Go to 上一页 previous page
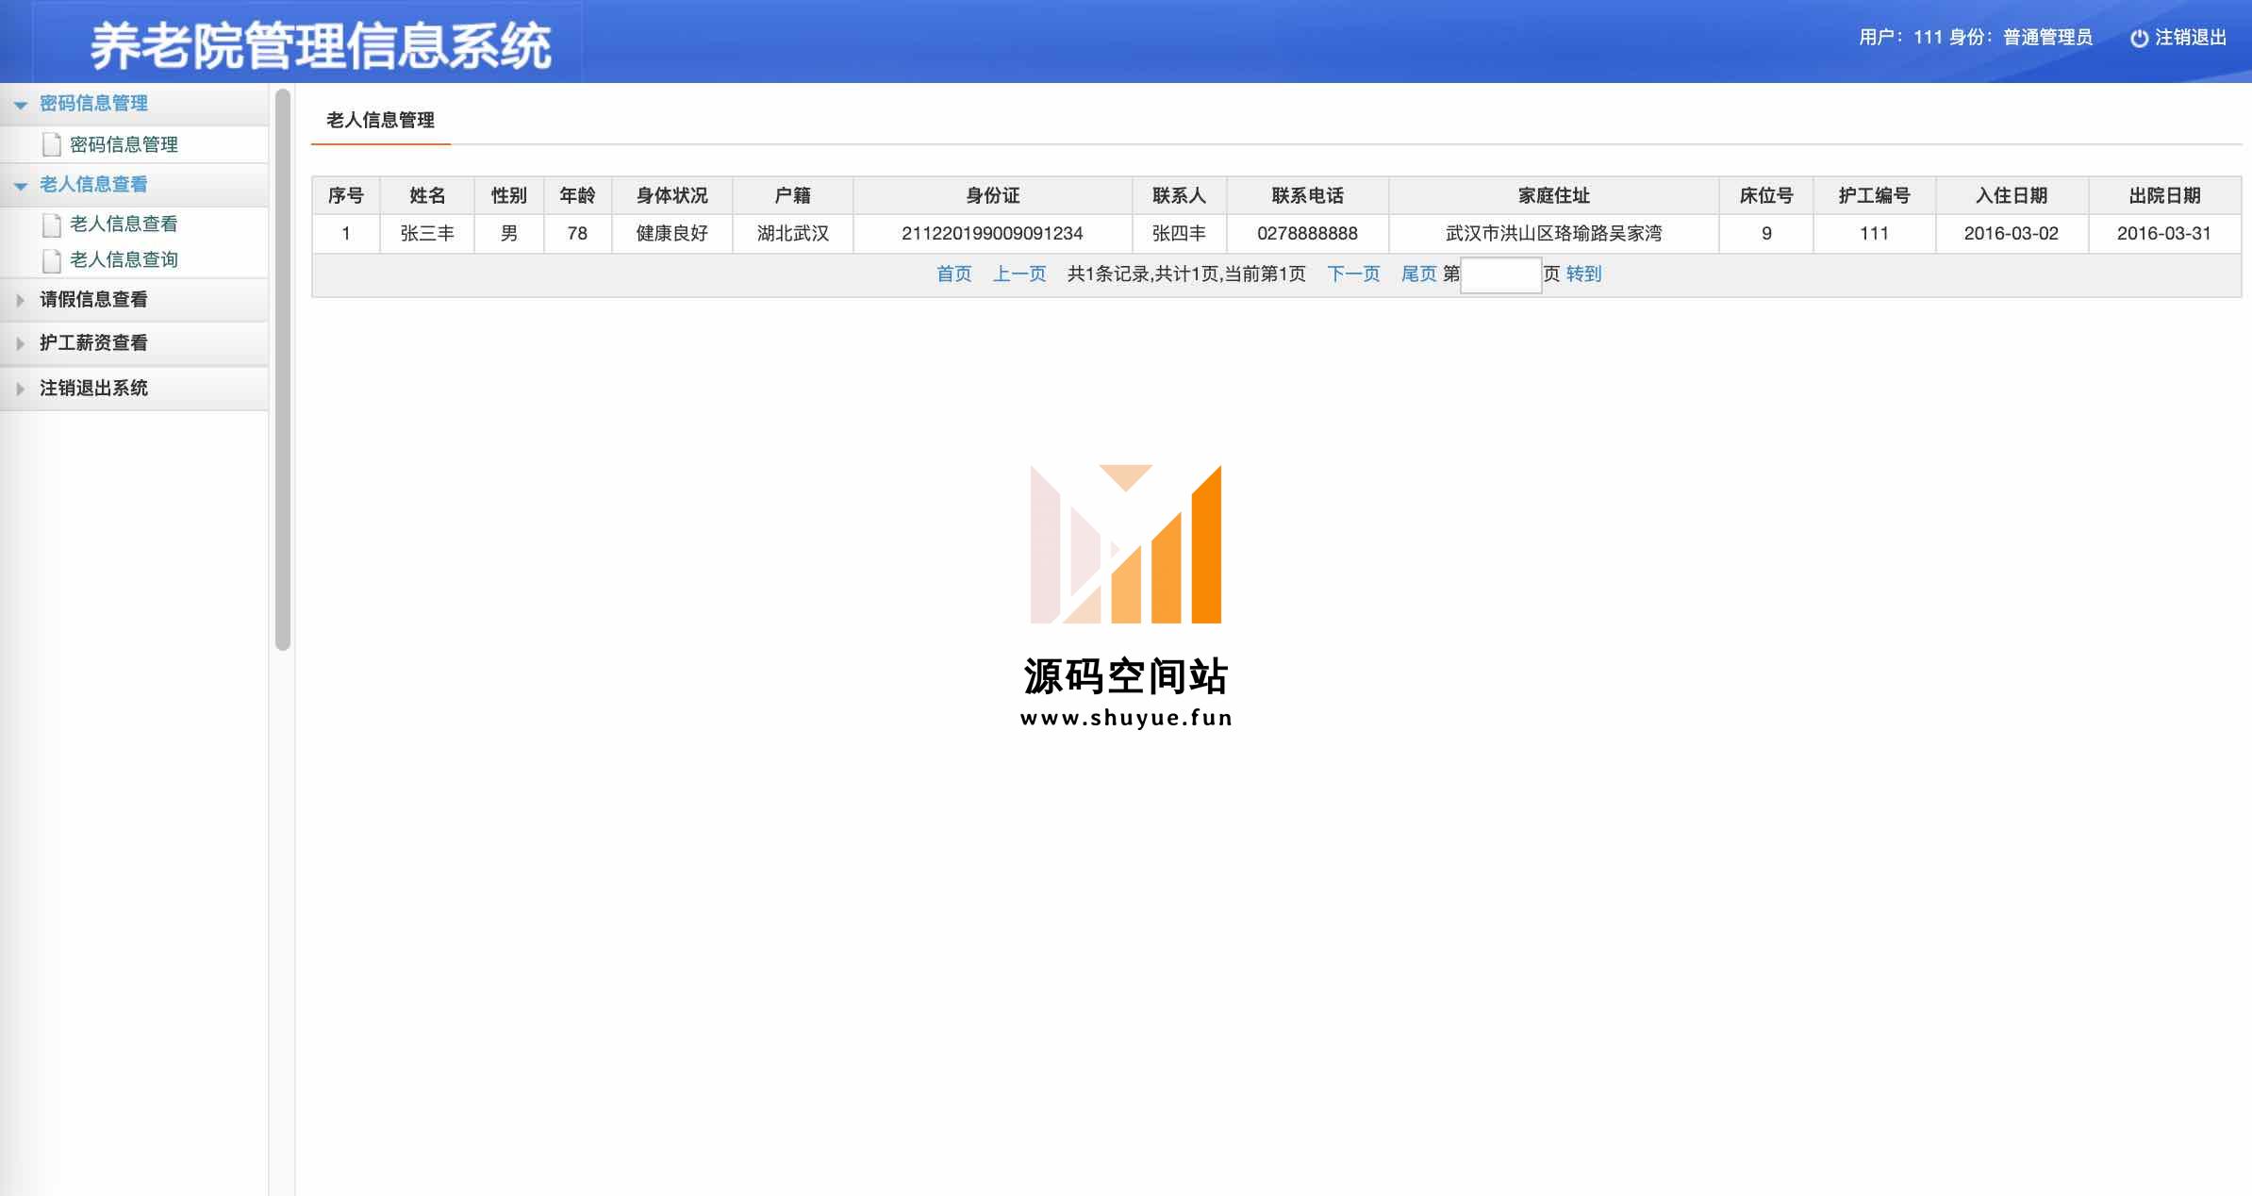This screenshot has width=2252, height=1196. pos(1019,274)
